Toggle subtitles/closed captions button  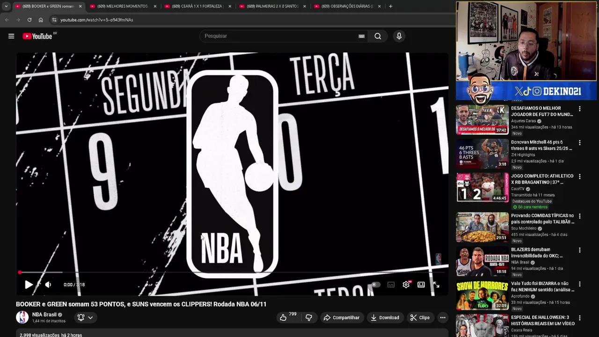click(x=391, y=285)
